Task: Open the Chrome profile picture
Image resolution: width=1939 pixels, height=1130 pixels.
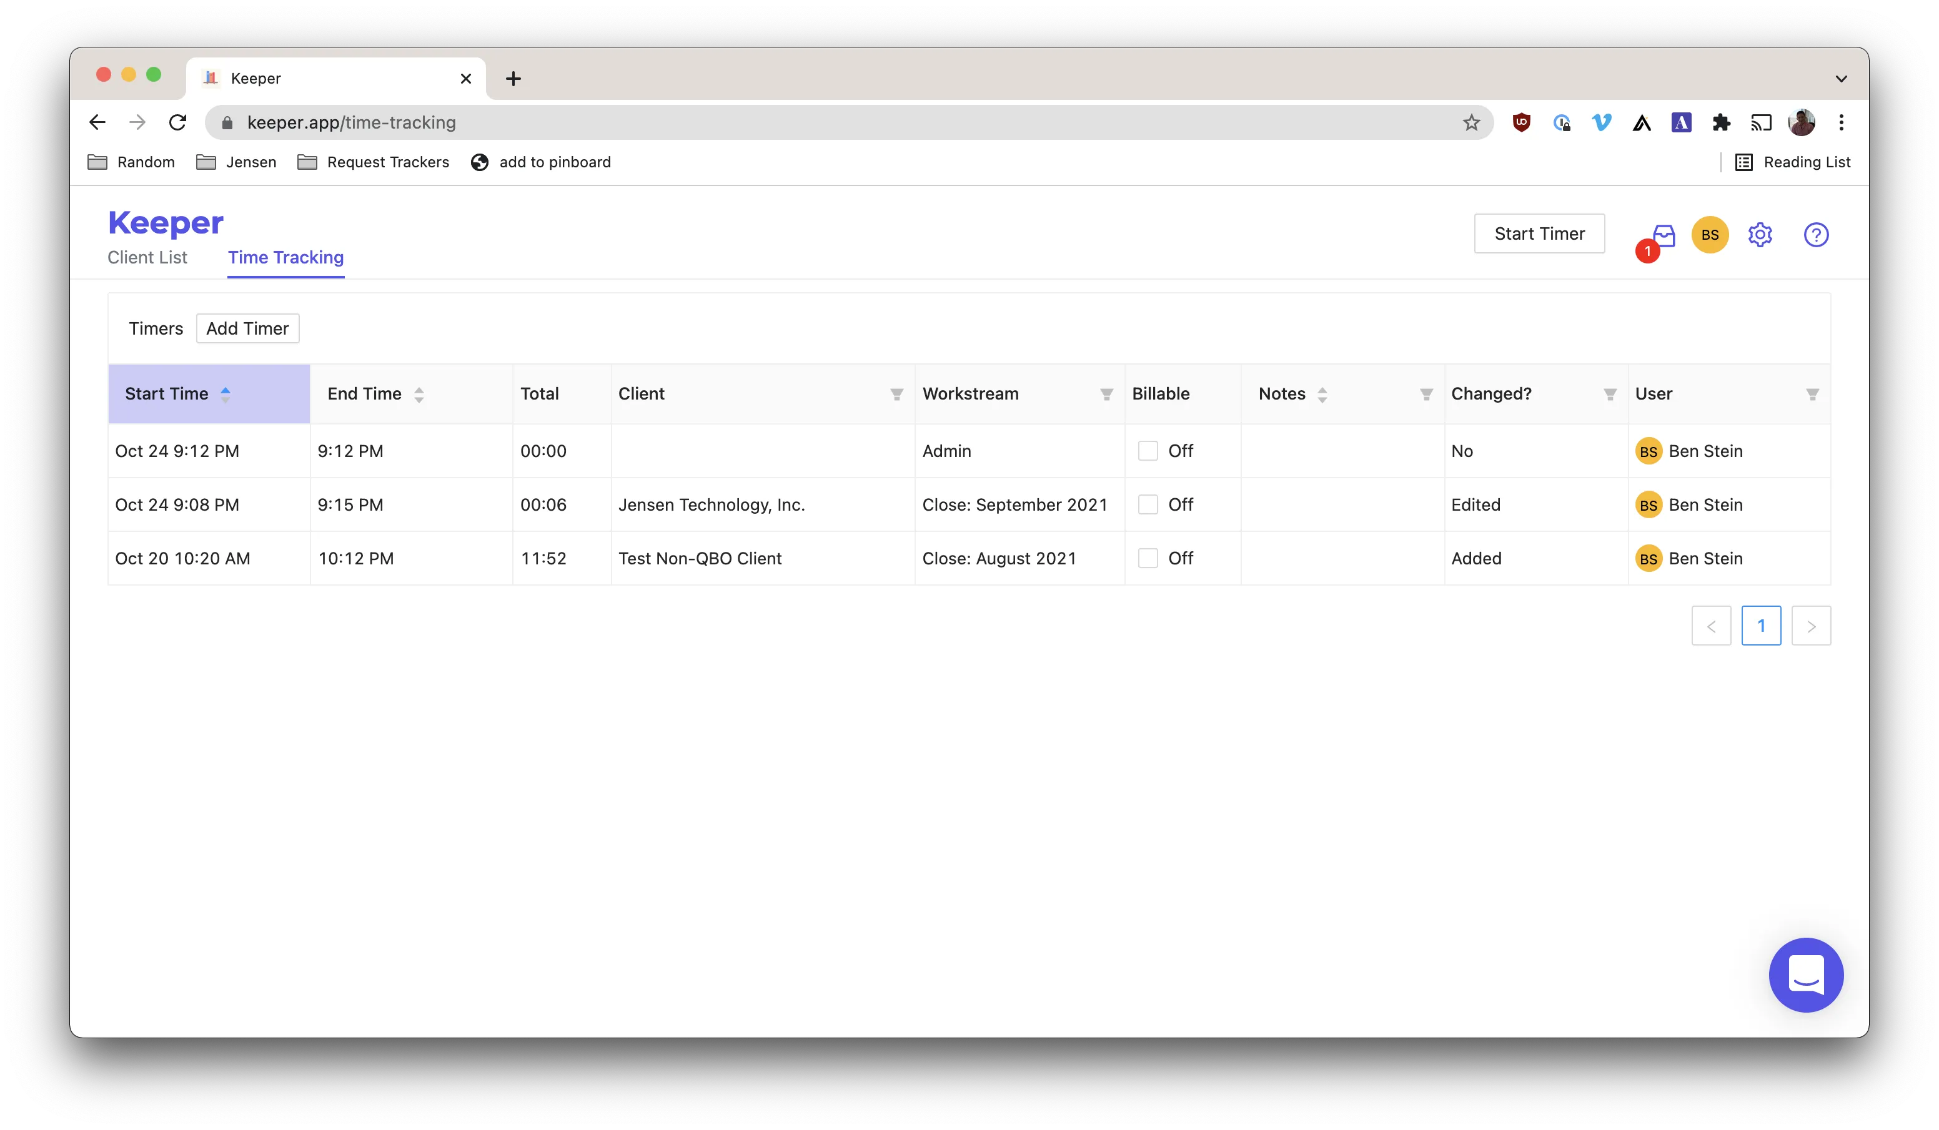Action: tap(1800, 122)
